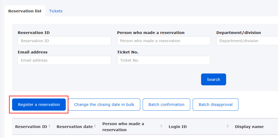The height and width of the screenshot is (138, 278).
Task: Click Register a reservation button
Action: pos(39,105)
